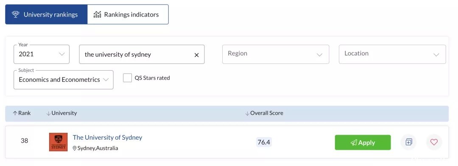Click the heart favorite icon for Sydney
The height and width of the screenshot is (166, 458).
[x=434, y=142]
